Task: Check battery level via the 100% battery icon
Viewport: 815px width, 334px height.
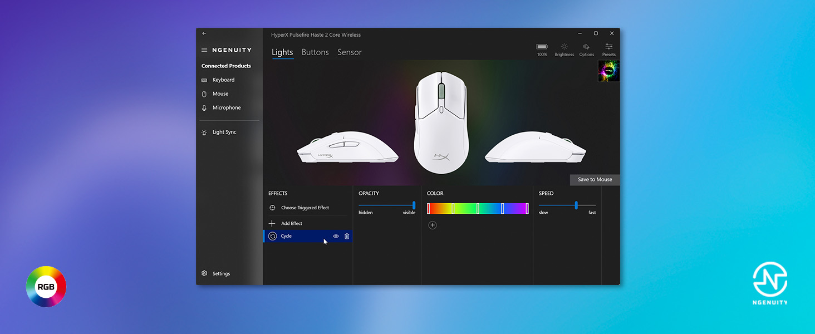Action: tap(542, 49)
